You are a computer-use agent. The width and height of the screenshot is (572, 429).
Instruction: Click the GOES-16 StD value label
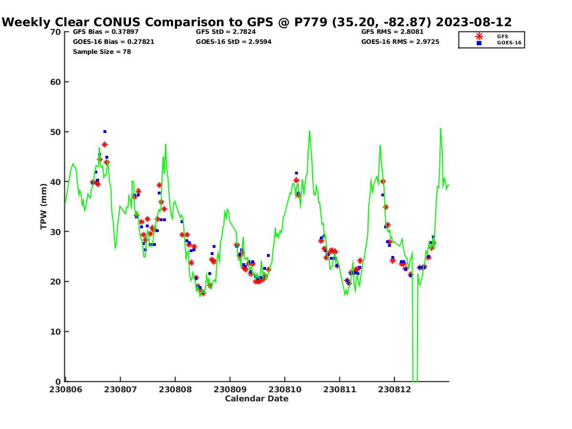point(234,42)
